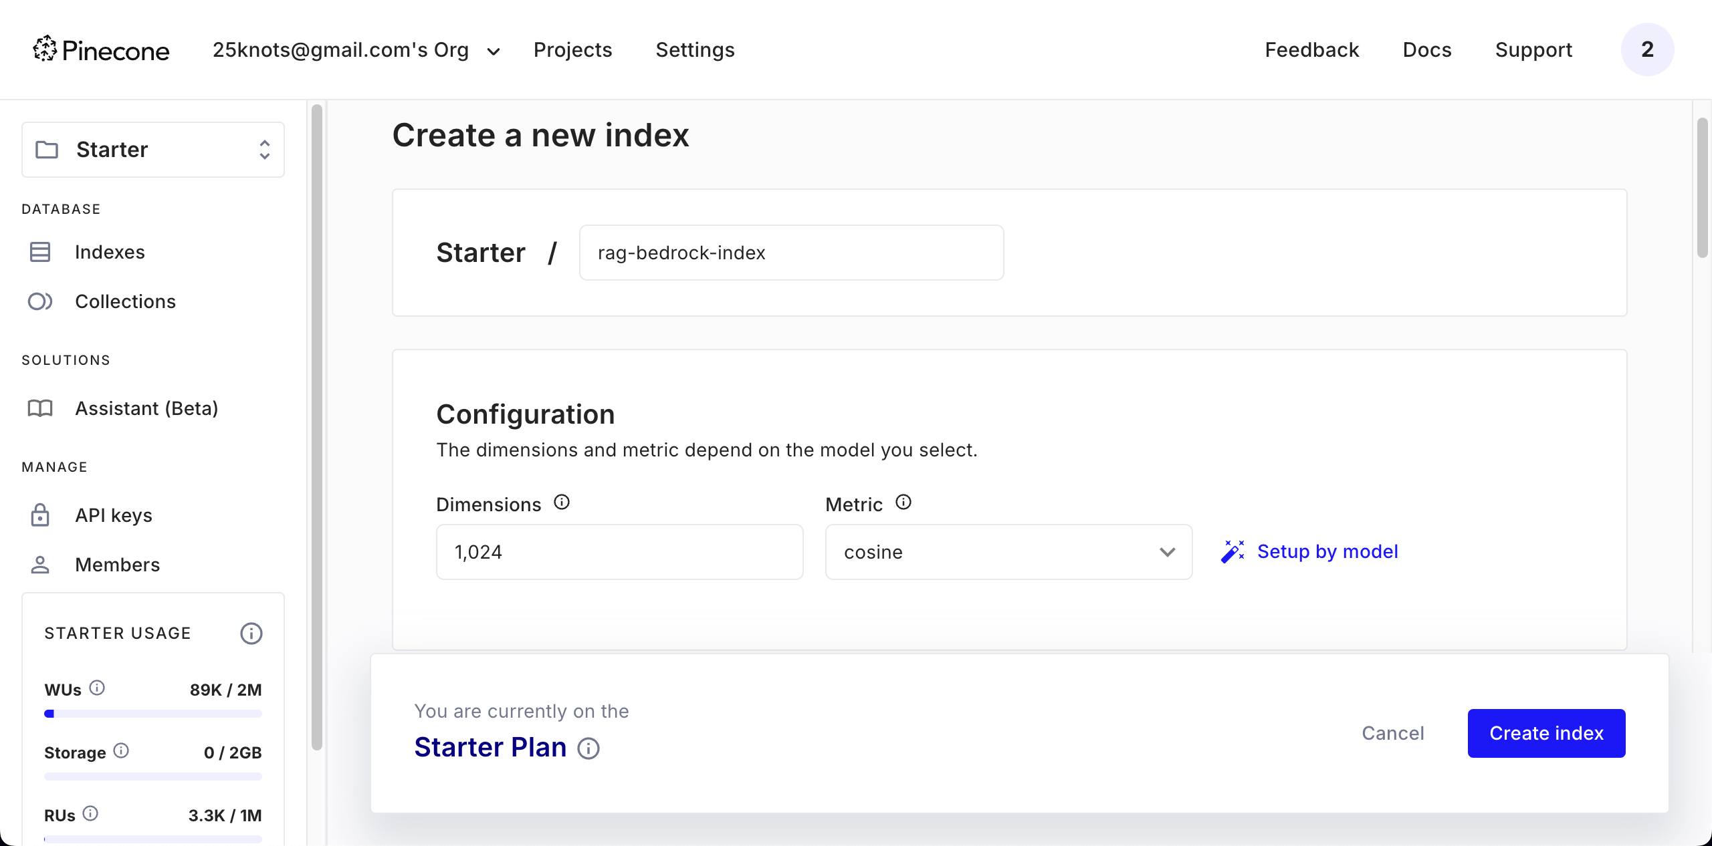The image size is (1712, 846).
Task: Click the Create index button
Action: point(1547,733)
